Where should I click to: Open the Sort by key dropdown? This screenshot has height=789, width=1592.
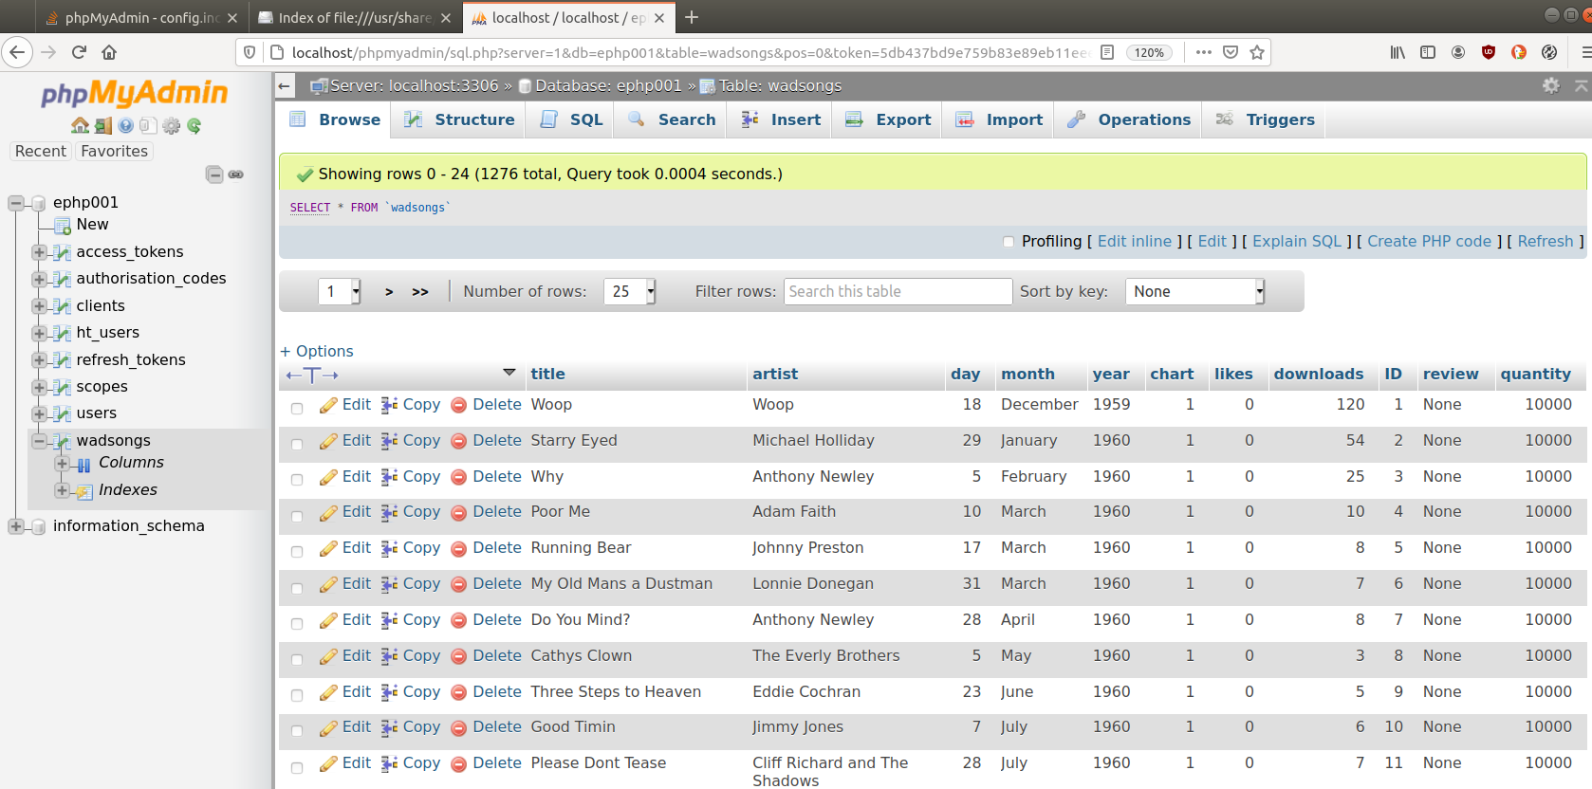click(x=1194, y=291)
